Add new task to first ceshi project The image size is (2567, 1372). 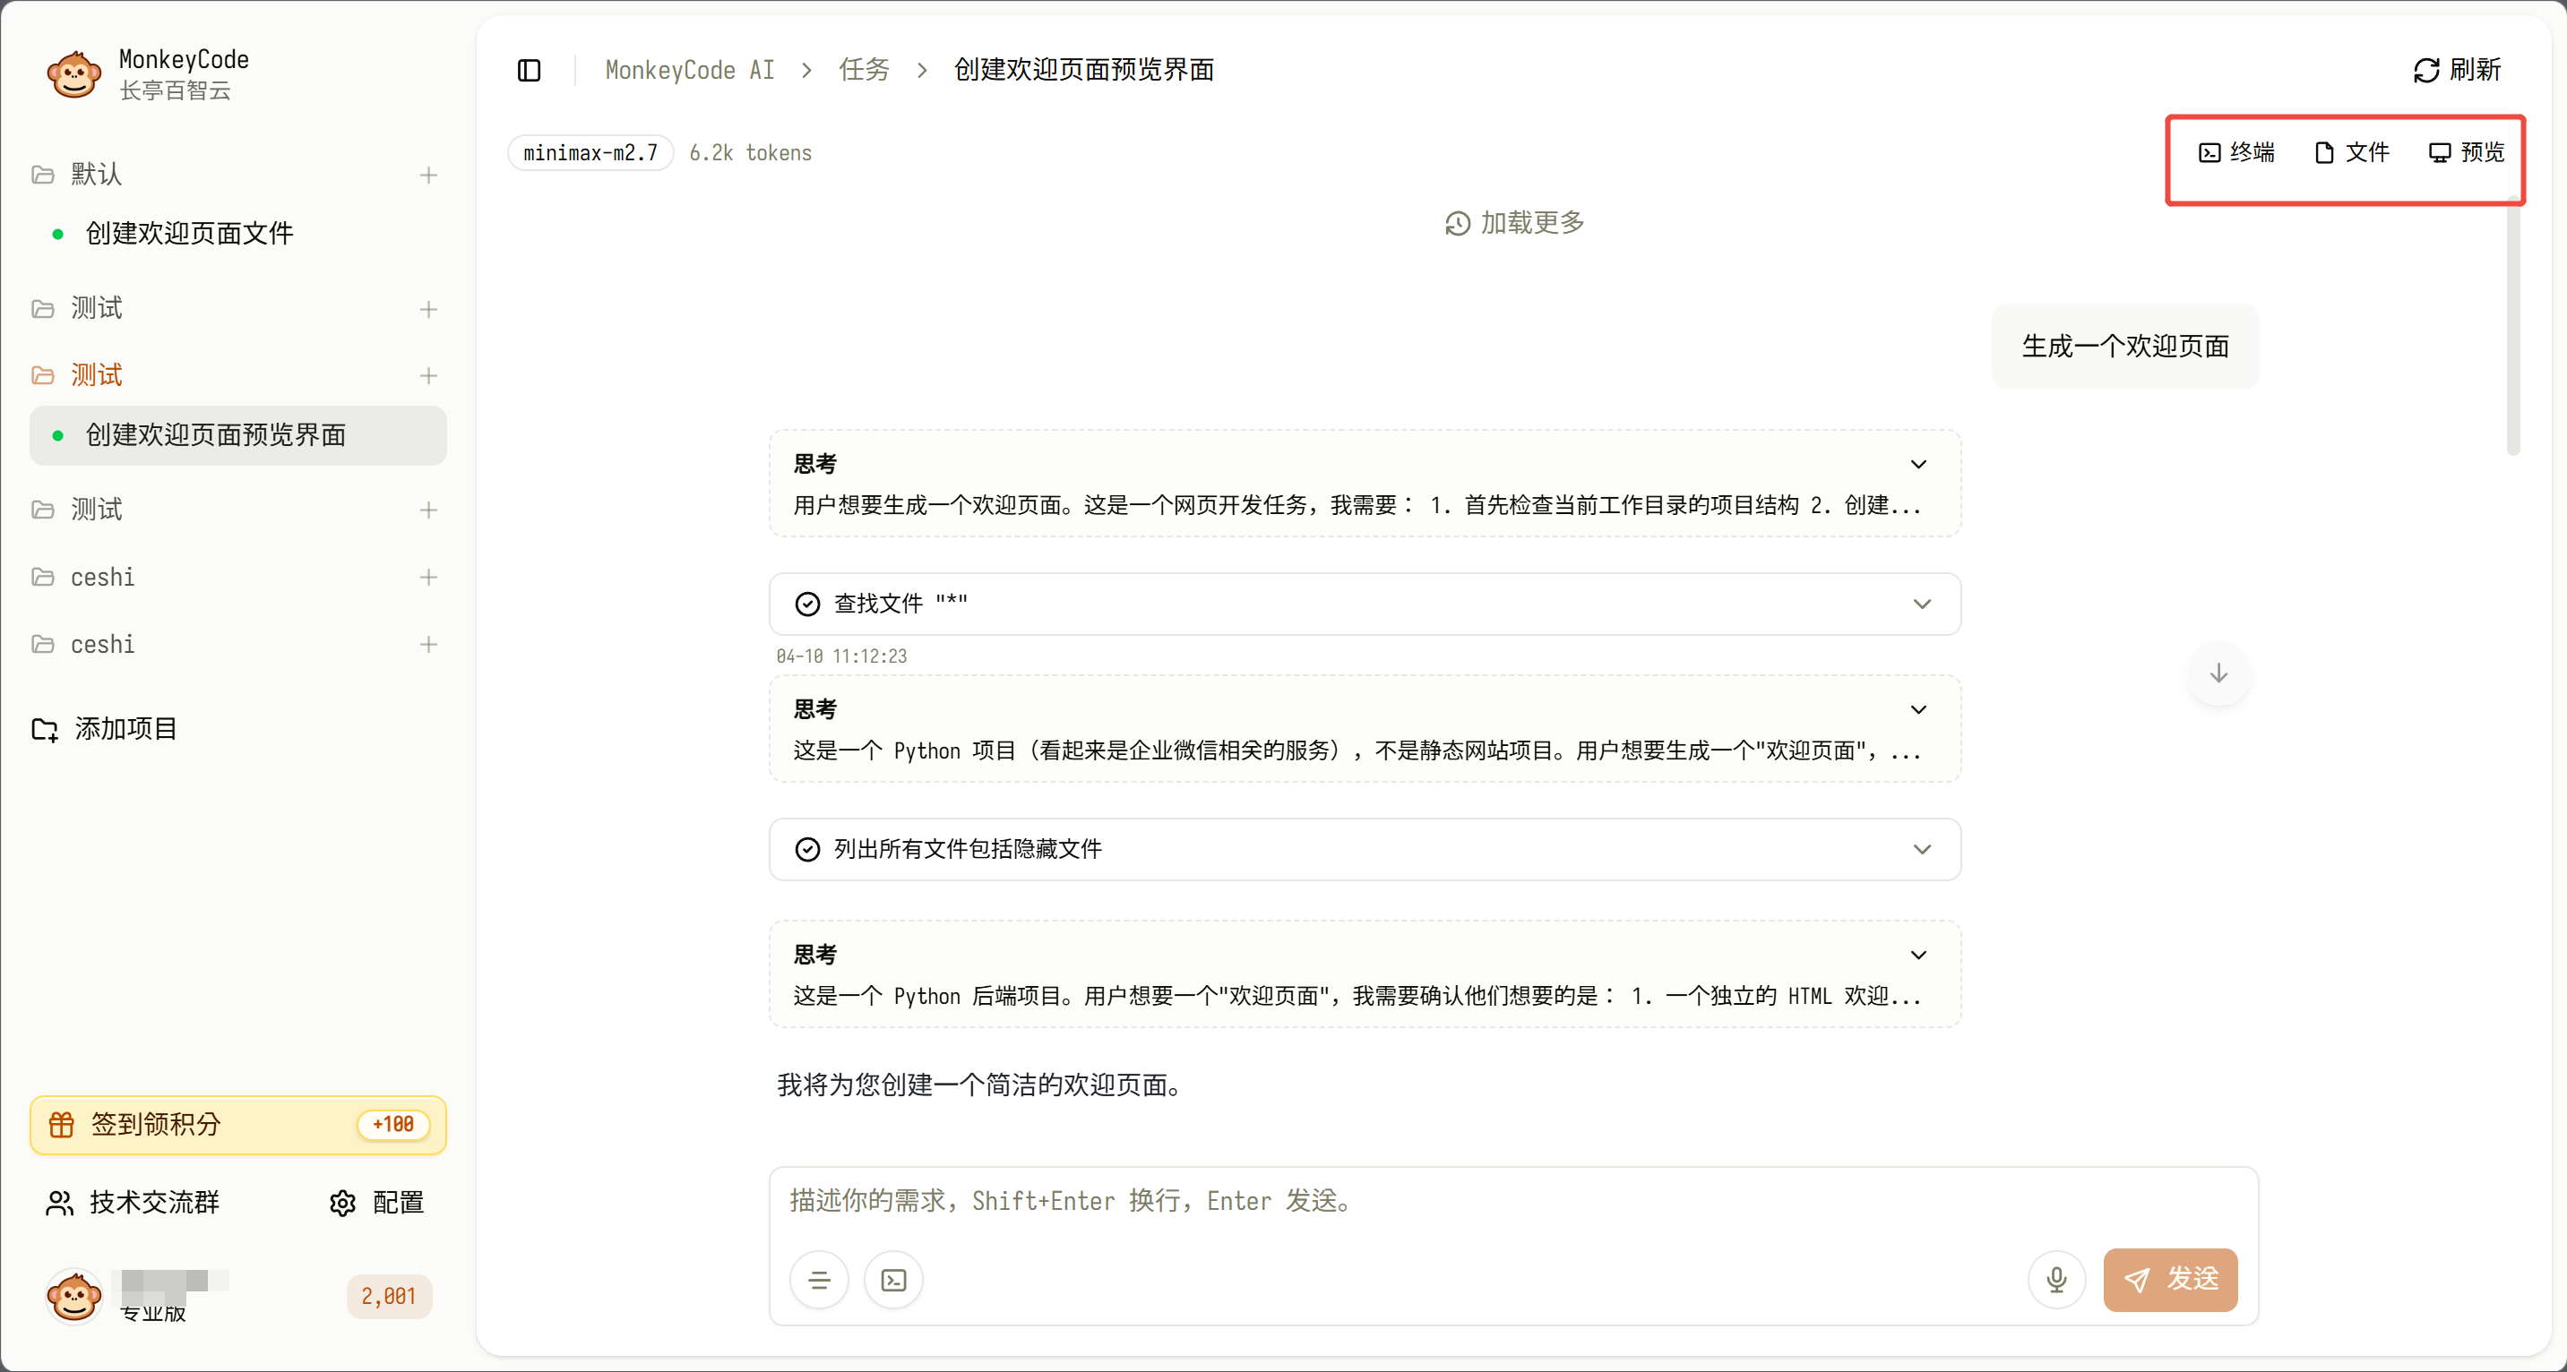click(x=428, y=577)
